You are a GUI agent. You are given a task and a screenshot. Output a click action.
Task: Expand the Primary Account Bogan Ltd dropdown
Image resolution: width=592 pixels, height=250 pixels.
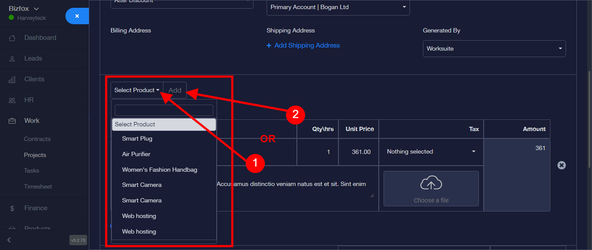338,7
